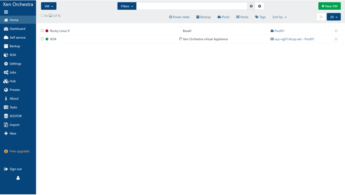Viewport: 345px width, 195px height.
Task: Type in the filter search field
Action: click(x=191, y=6)
